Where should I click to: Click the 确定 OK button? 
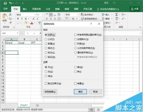[x=80, y=92]
